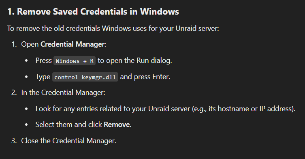Viewport: 305px width, 159px height.
Task: Click the bold Credential Manager text
Action: pyautogui.click(x=73, y=44)
